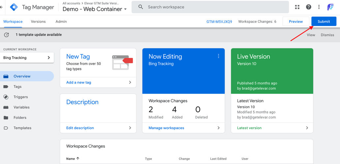
Task: Click chevron next to Latest version
Action: [x=307, y=128]
